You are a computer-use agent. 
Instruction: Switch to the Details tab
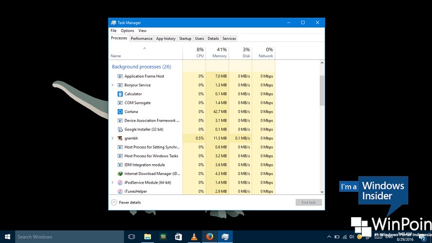click(213, 38)
